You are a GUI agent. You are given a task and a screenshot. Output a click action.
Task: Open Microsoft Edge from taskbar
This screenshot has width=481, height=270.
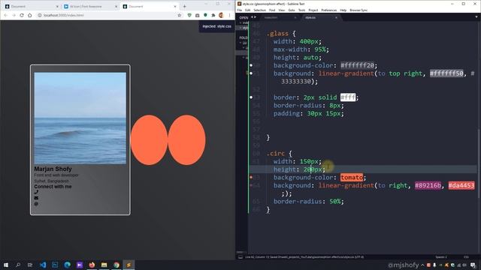pyautogui.click(x=67, y=265)
